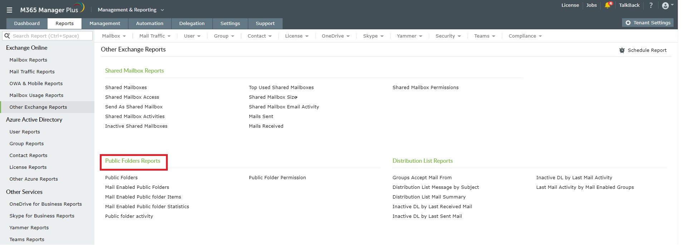The image size is (685, 245).
Task: Open the Compliance dropdown
Action: (x=525, y=36)
